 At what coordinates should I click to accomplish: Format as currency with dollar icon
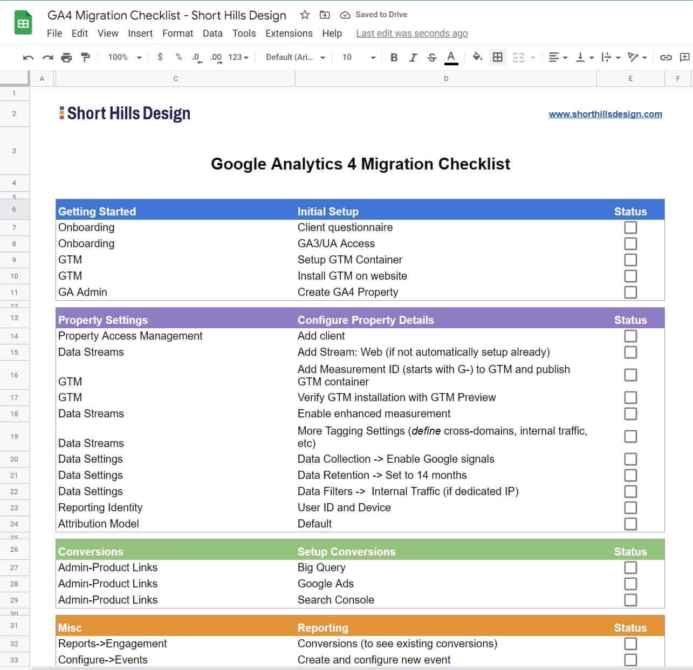click(x=160, y=57)
